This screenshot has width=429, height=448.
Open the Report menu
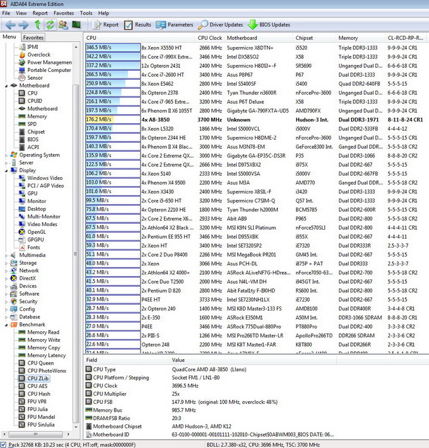[40, 13]
